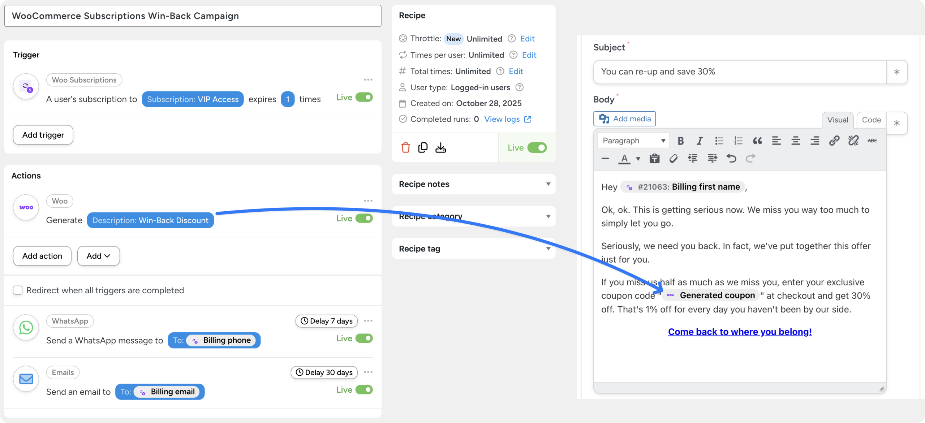
Task: Click into the Subject input field
Action: 739,72
